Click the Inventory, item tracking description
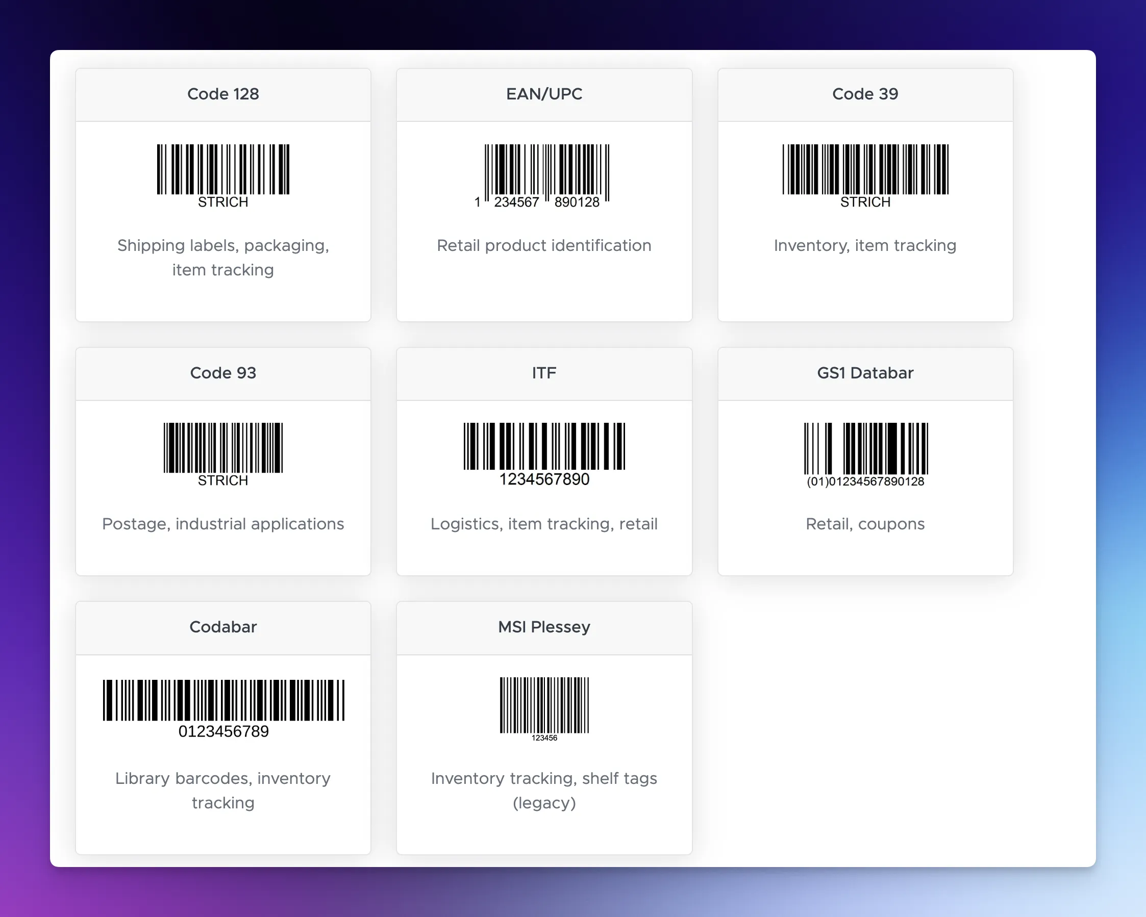The height and width of the screenshot is (917, 1146). (x=865, y=245)
